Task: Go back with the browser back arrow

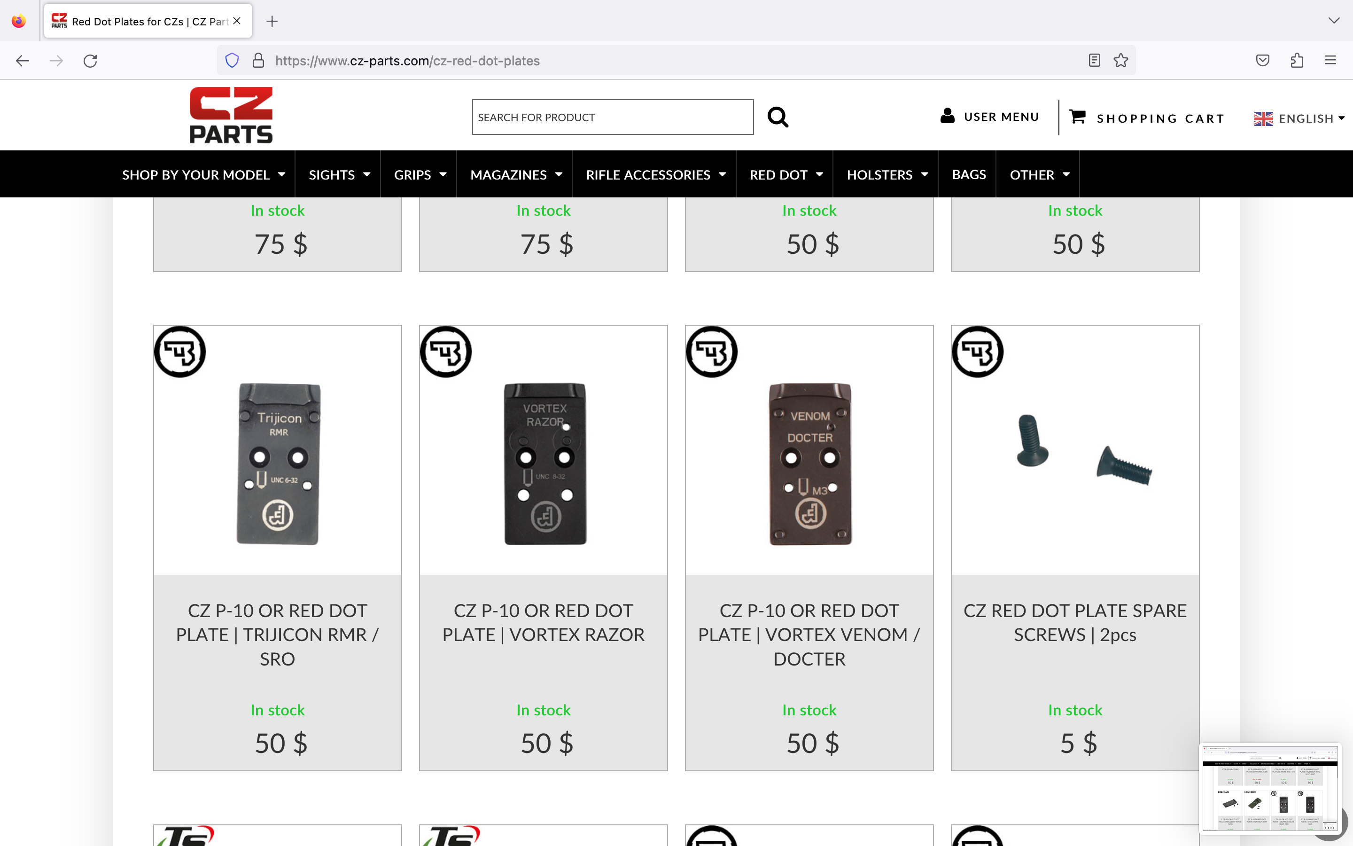Action: point(23,61)
